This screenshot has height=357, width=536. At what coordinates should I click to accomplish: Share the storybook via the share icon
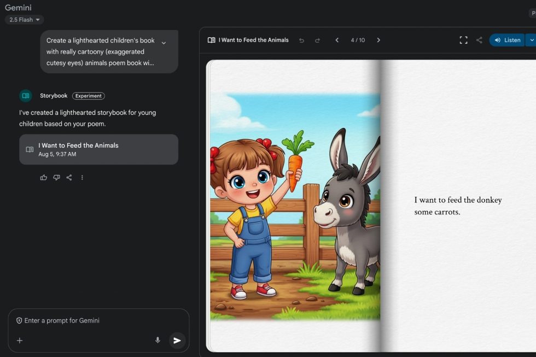(x=479, y=40)
